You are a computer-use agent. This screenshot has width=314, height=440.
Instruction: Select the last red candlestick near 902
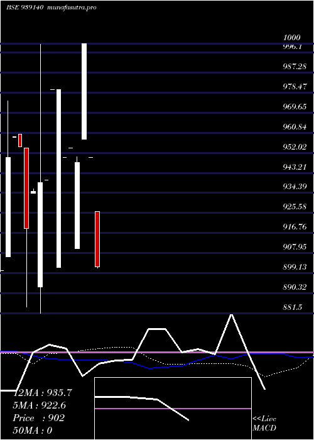point(97,239)
